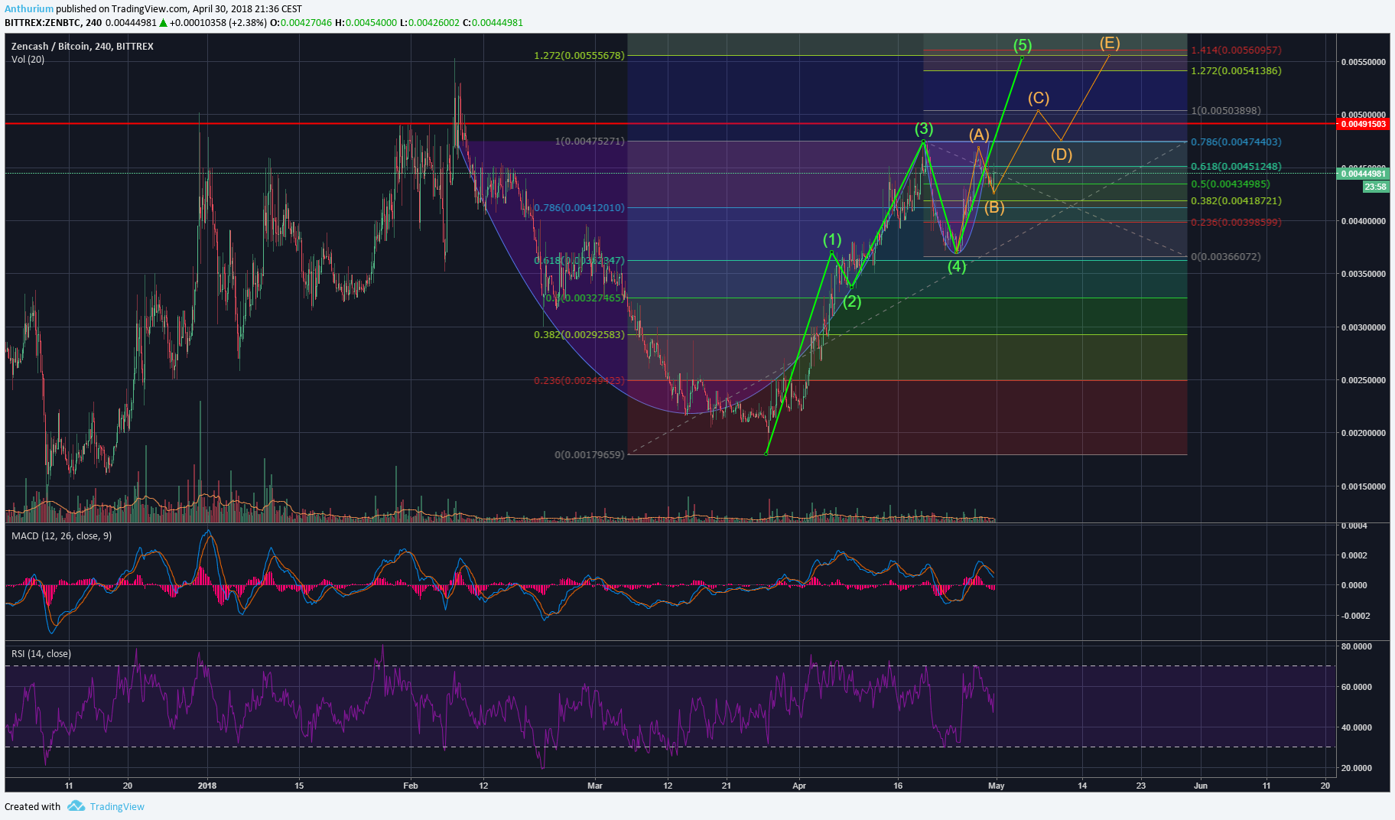The height and width of the screenshot is (820, 1395).
Task: Click the Apr date axis label
Action: [x=799, y=786]
